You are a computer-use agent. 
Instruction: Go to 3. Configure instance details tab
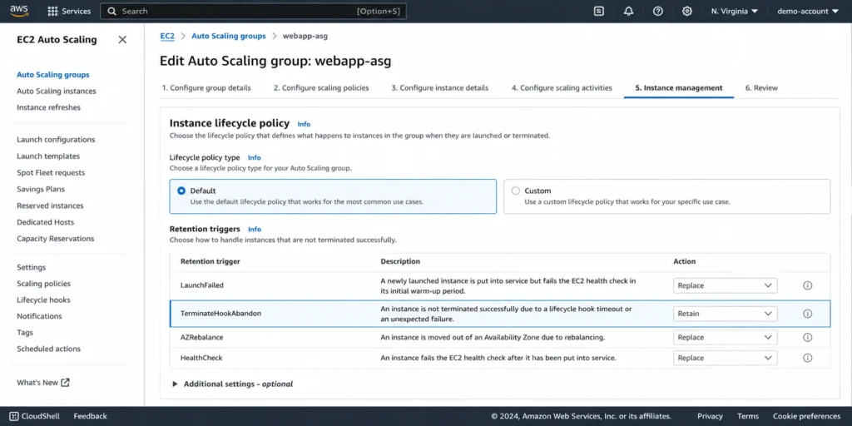pyautogui.click(x=439, y=88)
